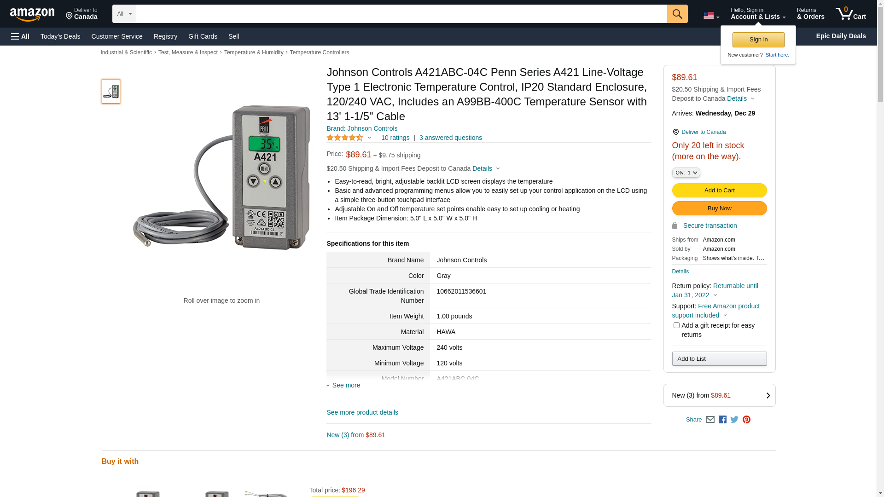884x497 pixels.
Task: Share product on Pinterest
Action: [746, 420]
